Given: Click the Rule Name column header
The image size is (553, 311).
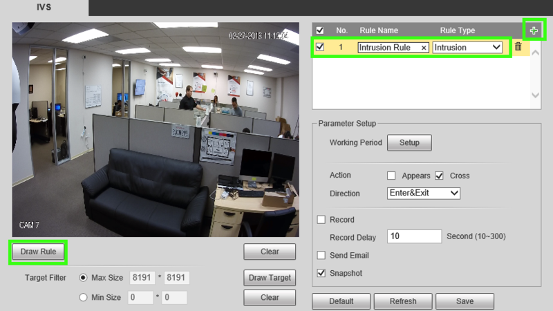Looking at the screenshot, I should point(379,30).
